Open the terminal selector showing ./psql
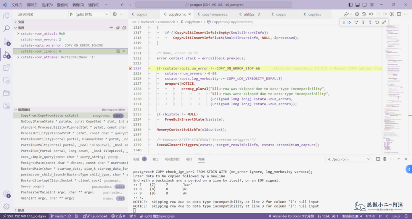Screen dimensions: 412x219 point(348,159)
